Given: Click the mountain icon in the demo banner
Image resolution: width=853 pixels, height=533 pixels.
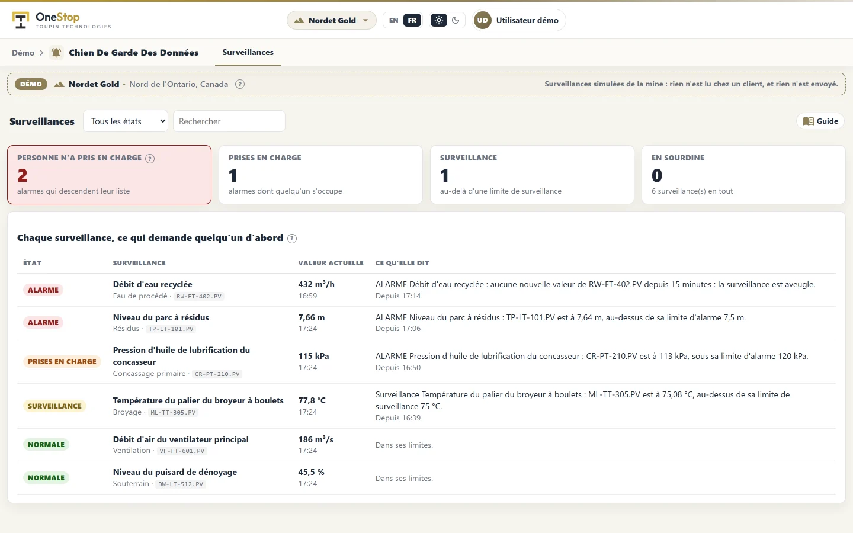Looking at the screenshot, I should click(59, 84).
